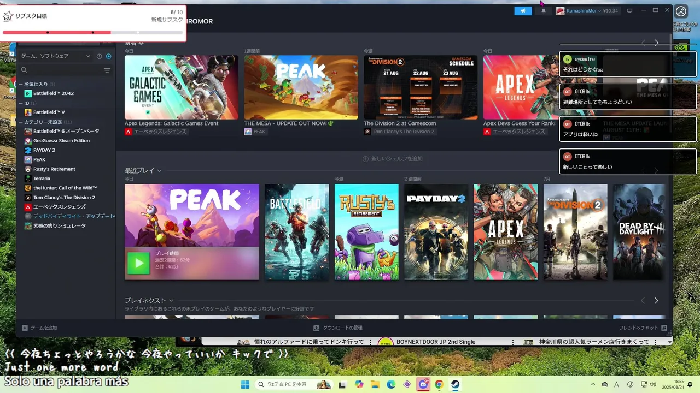The width and height of the screenshot is (700, 393).
Task: Select Battlefield V in the sidebar
Action: point(49,112)
